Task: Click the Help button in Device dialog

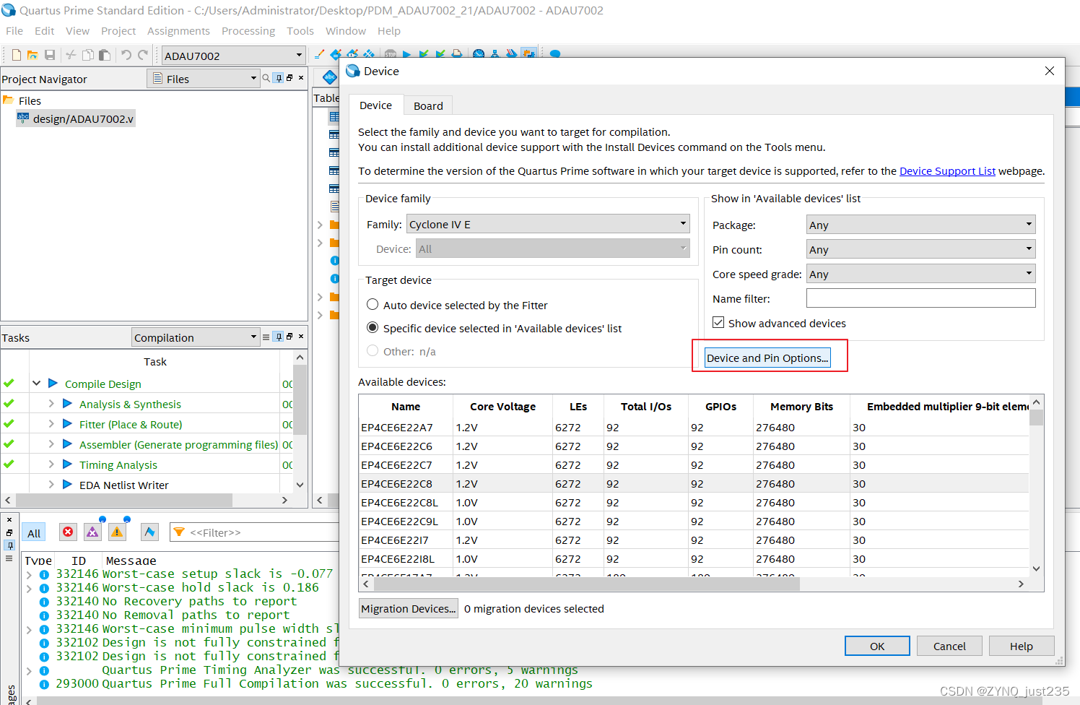Action: [1022, 646]
